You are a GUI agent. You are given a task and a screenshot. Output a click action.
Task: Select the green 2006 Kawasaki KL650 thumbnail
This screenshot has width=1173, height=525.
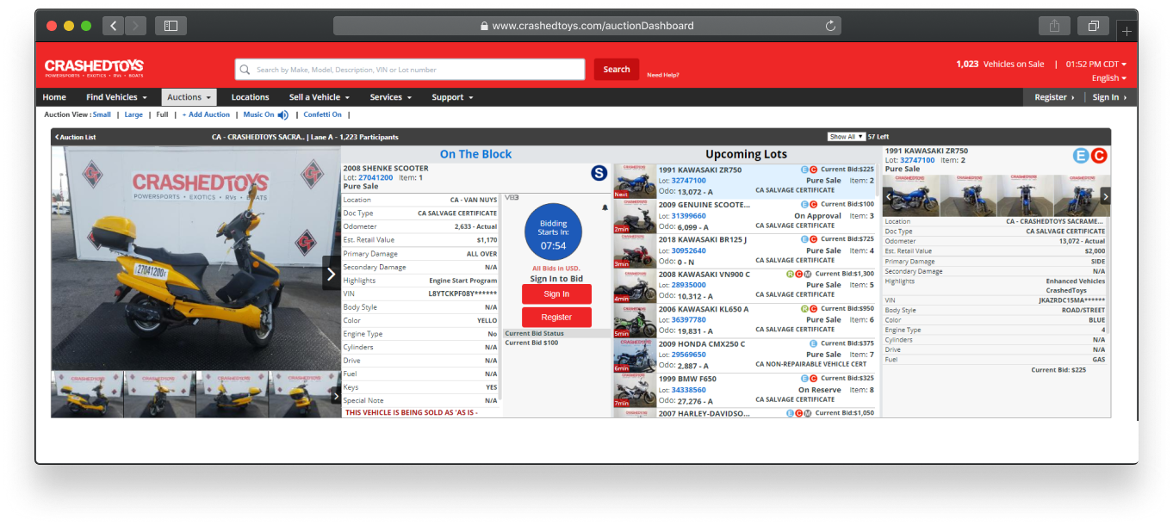pos(635,321)
